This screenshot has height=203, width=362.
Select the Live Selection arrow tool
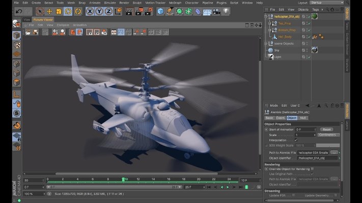[40, 11]
